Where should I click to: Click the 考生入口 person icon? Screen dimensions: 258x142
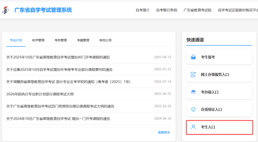pos(193,127)
